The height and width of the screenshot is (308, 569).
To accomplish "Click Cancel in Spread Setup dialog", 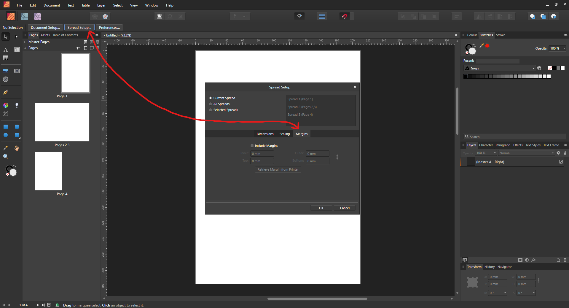I will click(x=345, y=208).
